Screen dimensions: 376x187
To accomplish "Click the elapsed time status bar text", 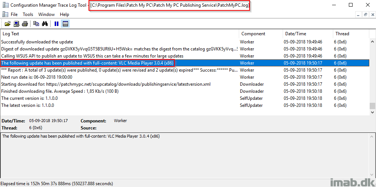I will [57, 184].
